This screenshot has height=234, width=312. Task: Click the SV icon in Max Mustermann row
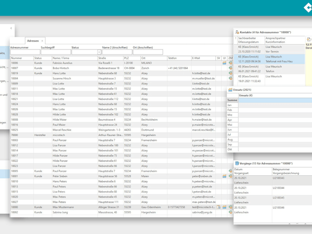pyautogui.click(x=219, y=207)
